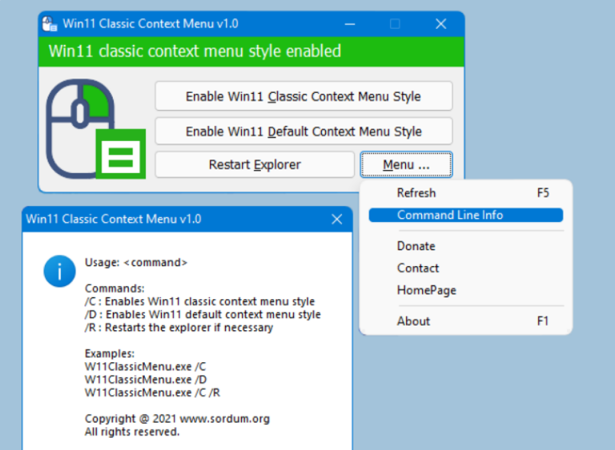
Task: Click the greyed-out maximize button
Action: point(394,24)
